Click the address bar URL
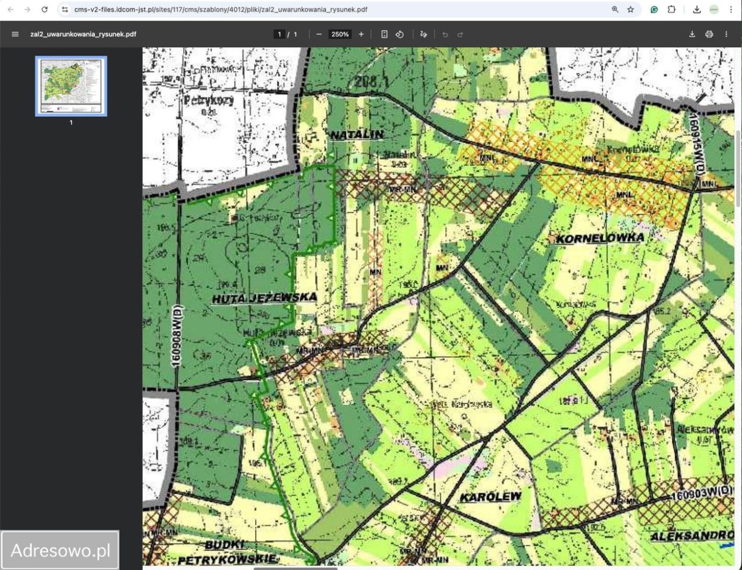 pyautogui.click(x=220, y=9)
